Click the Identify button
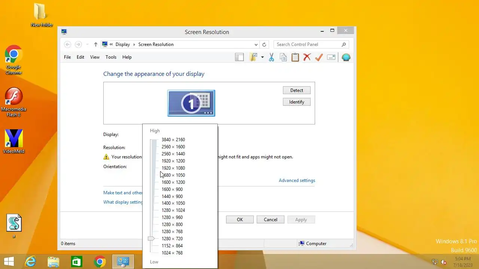479x269 pixels. 297,102
